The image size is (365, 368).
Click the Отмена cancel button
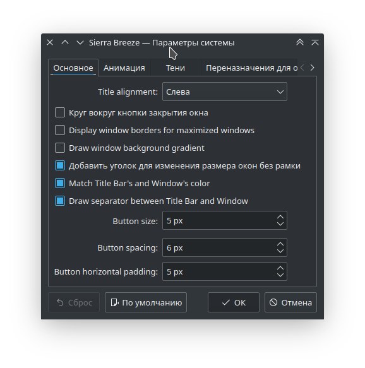pos(290,302)
